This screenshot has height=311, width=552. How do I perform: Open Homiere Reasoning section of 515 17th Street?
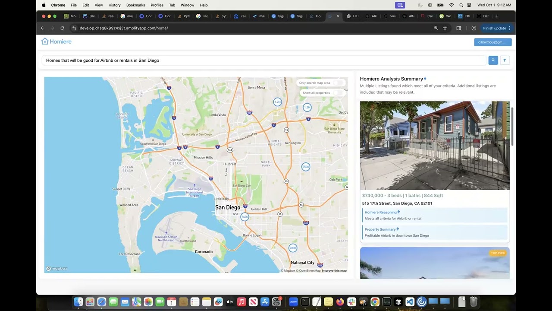coord(435,215)
